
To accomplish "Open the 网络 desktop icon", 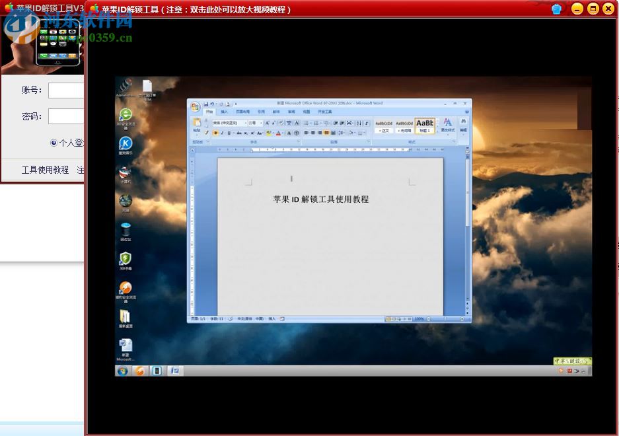I will pos(126,203).
